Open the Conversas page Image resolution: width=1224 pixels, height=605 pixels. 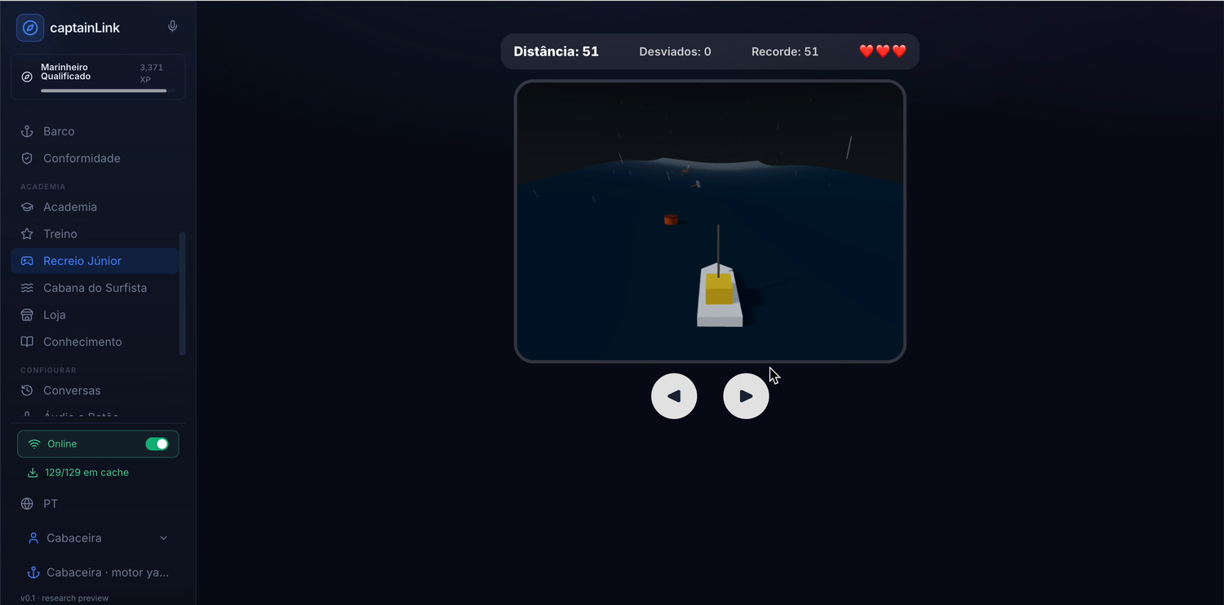[95, 391]
